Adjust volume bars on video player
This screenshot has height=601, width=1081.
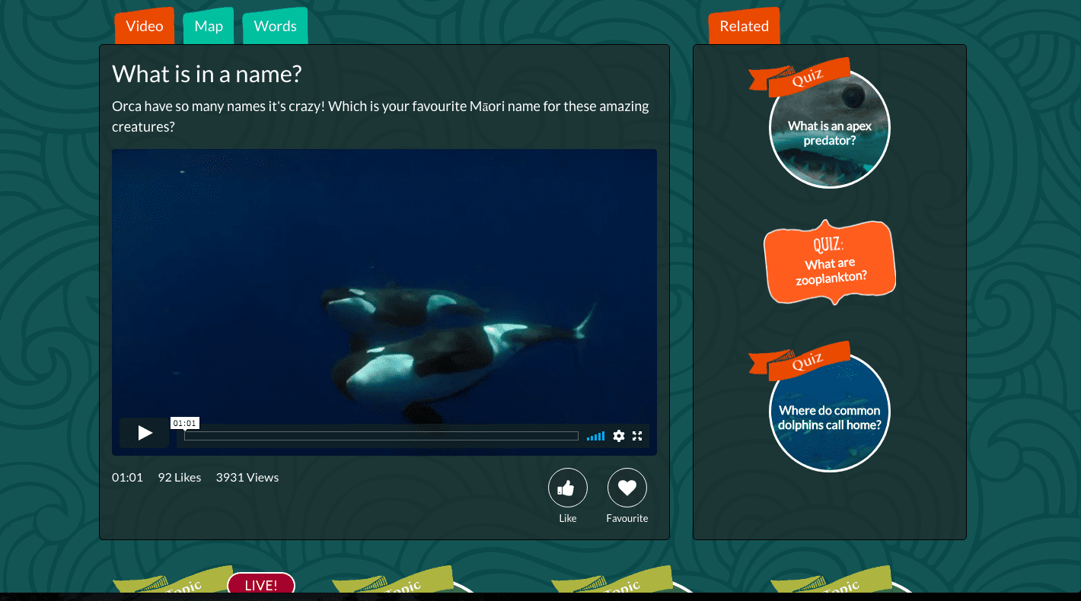click(x=596, y=436)
